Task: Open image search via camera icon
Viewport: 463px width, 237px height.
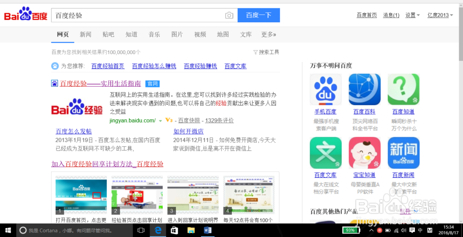Action: 229,15
